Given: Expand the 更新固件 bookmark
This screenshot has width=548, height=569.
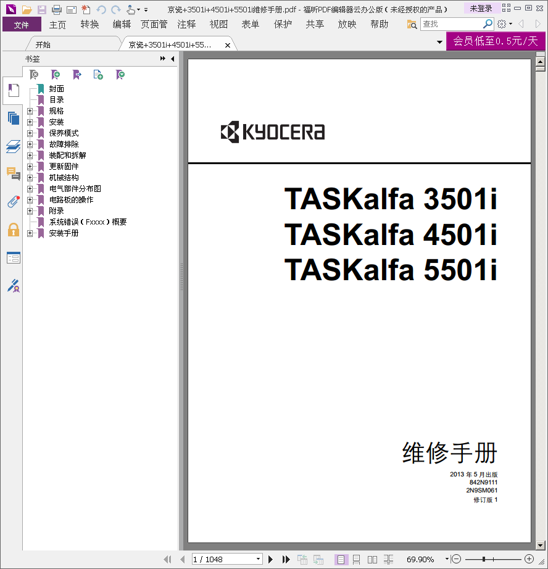Looking at the screenshot, I should click(30, 167).
